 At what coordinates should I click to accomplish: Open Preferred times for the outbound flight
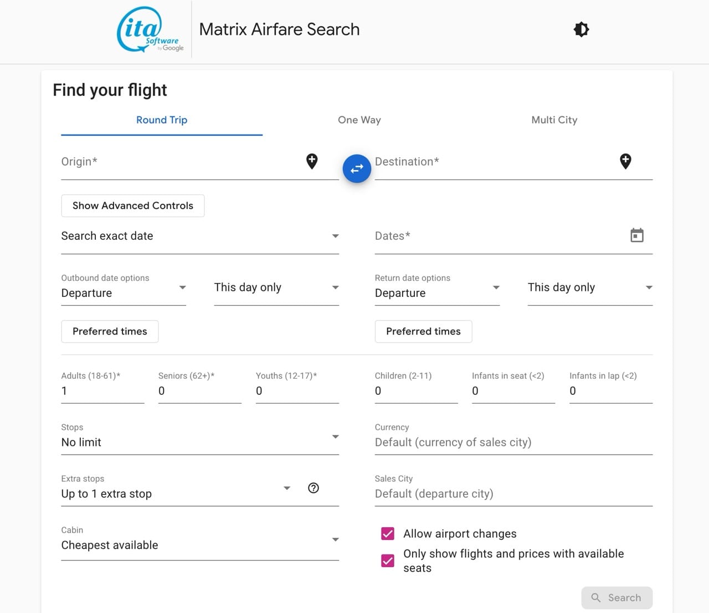[109, 331]
